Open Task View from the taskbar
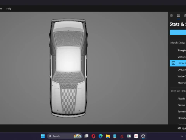This screenshot has height=140, width=186. click(86, 136)
